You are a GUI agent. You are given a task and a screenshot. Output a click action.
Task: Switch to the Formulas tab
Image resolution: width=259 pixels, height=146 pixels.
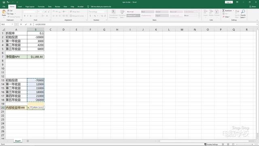pos(41,6)
